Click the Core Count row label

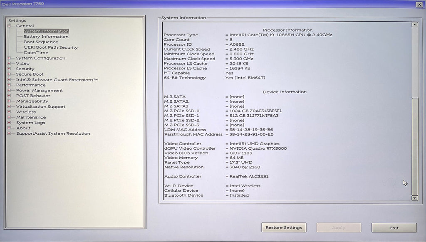click(176, 40)
